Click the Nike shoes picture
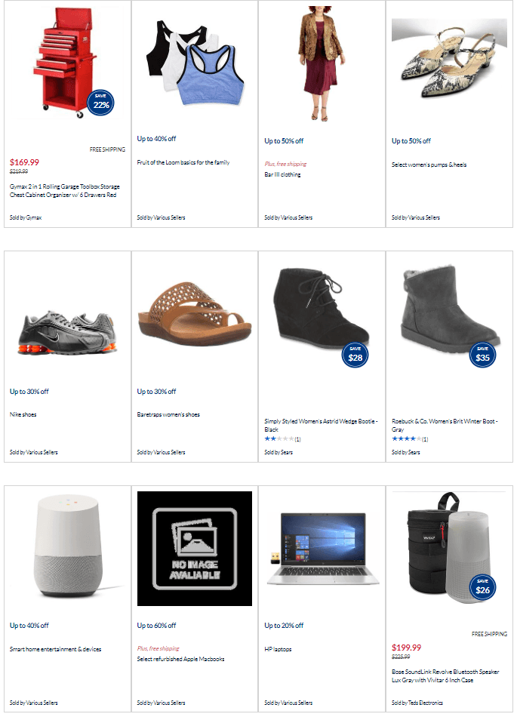The height and width of the screenshot is (720, 517). [67, 332]
